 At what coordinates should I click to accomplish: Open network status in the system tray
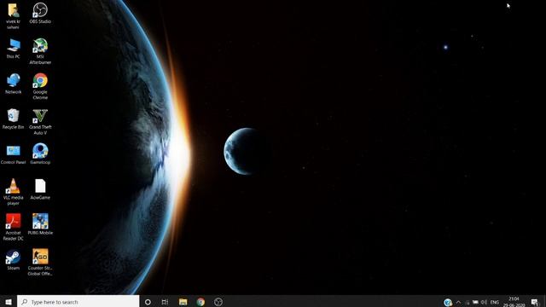[467, 302]
